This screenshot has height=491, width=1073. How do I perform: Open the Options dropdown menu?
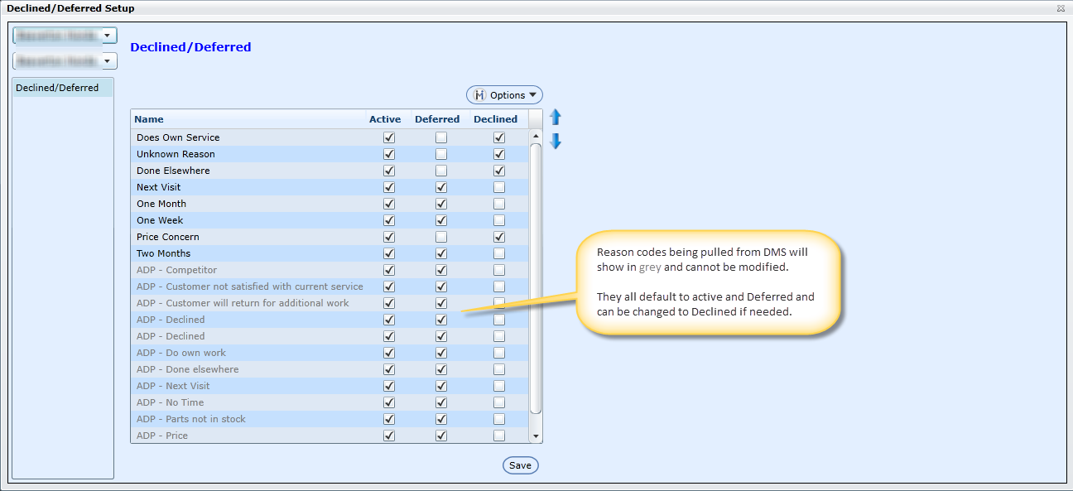[504, 95]
